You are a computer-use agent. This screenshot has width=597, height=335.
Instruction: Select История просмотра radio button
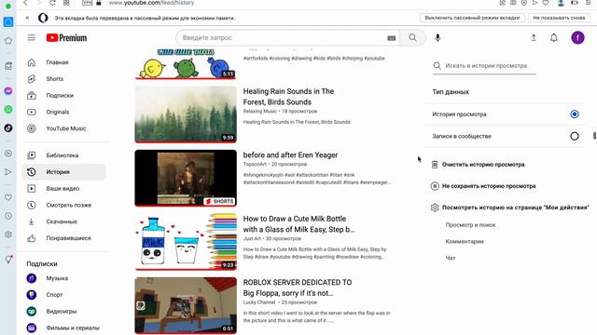click(575, 114)
